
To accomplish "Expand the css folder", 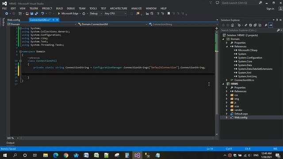I will (x=227, y=95).
